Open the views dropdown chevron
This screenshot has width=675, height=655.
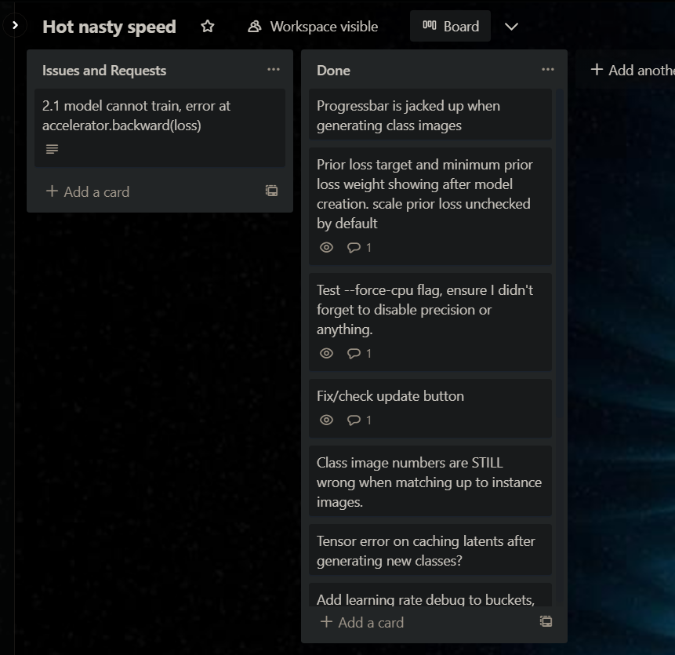(x=511, y=27)
